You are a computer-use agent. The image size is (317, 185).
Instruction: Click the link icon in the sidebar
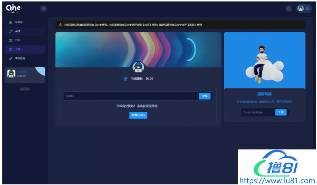(x=11, y=59)
